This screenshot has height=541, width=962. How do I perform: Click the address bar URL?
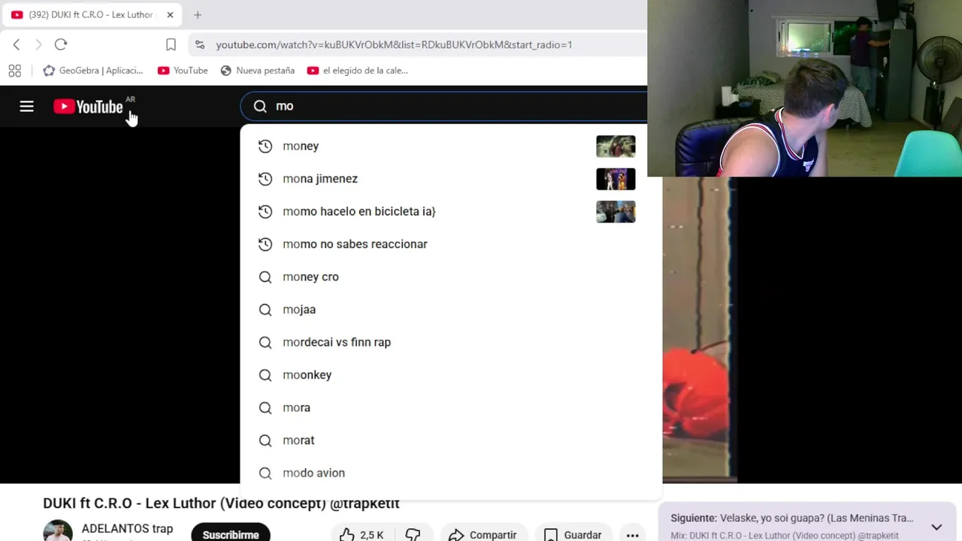[x=394, y=44]
